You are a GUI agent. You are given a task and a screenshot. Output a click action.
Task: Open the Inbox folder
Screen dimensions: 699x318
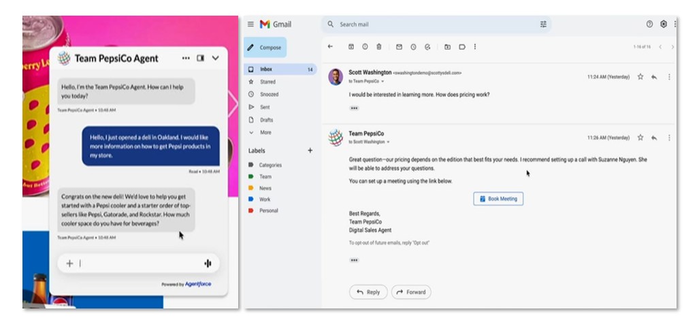click(266, 69)
